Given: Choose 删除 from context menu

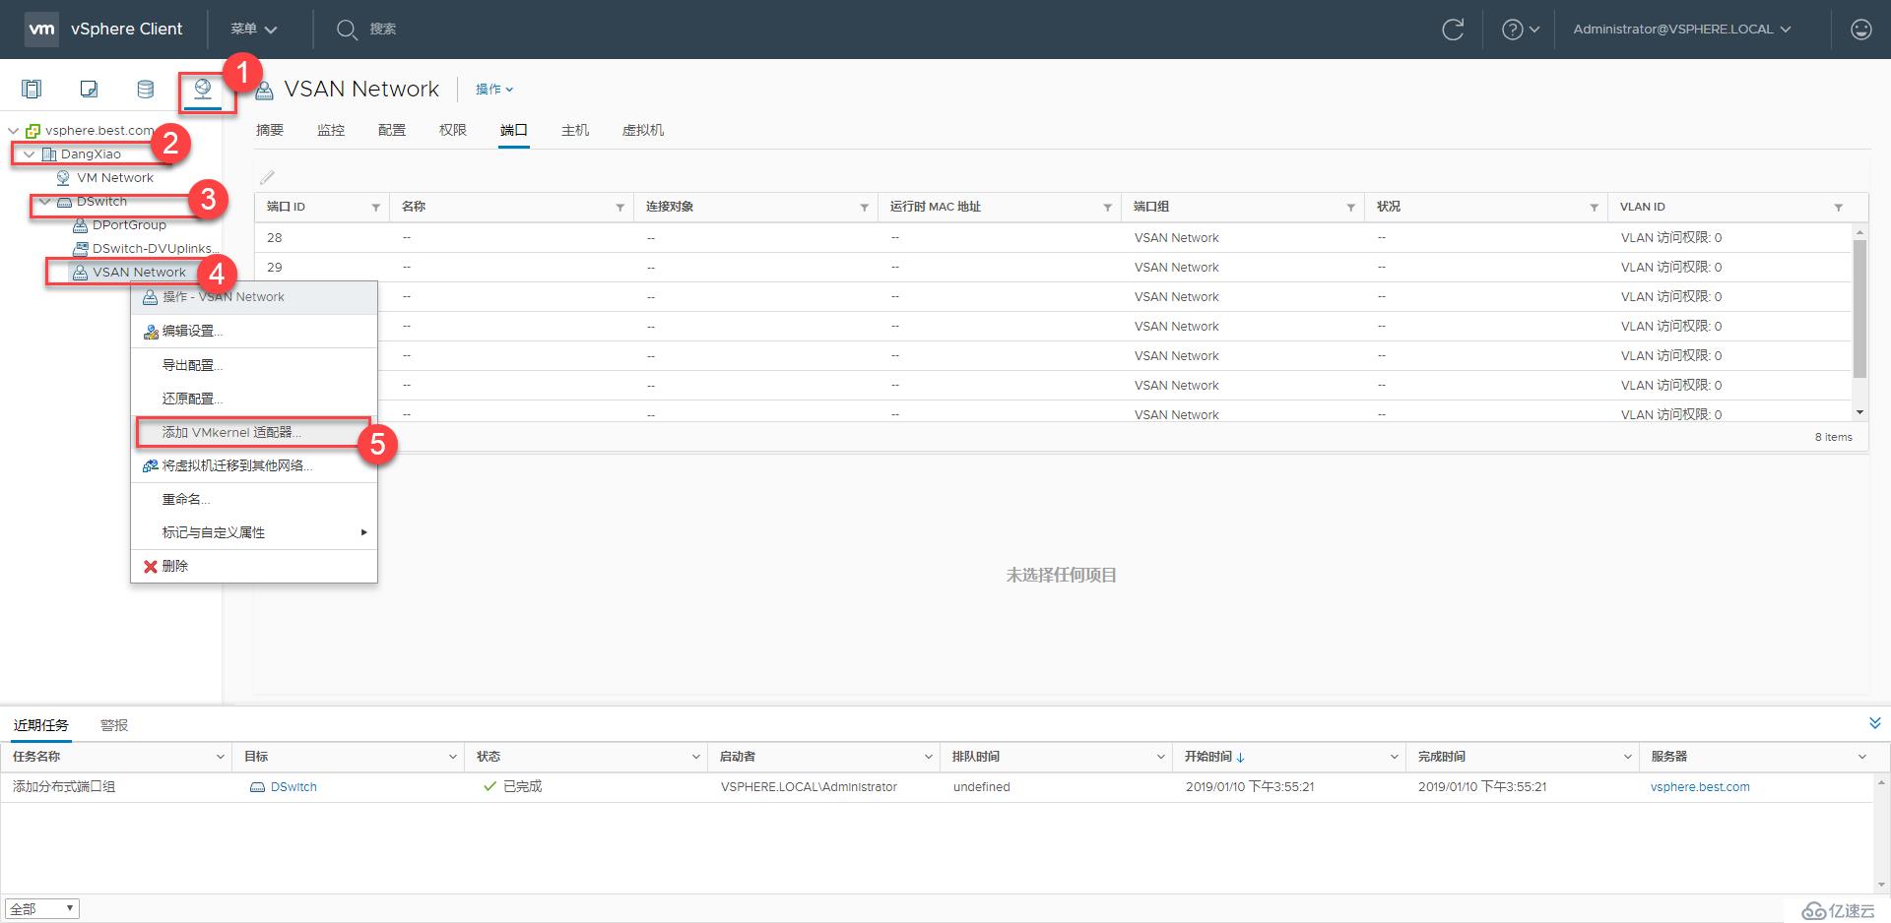Looking at the screenshot, I should point(254,566).
